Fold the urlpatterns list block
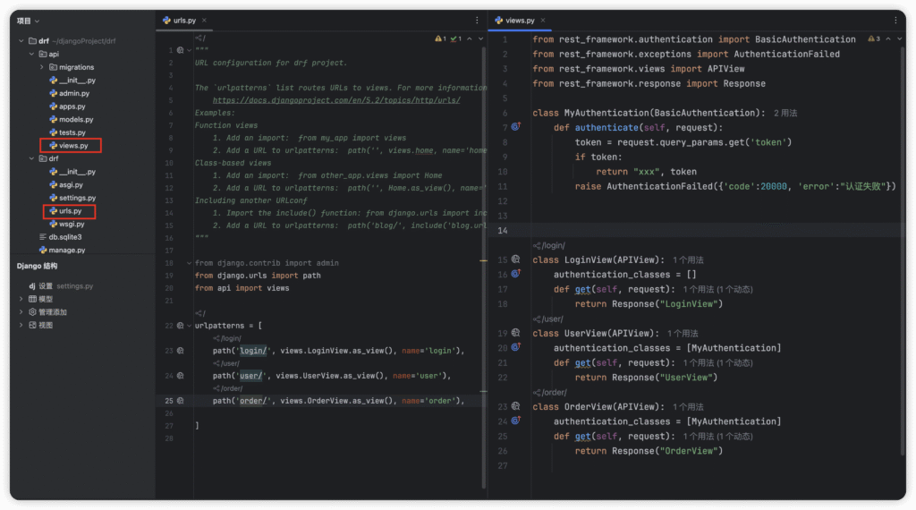Image resolution: width=916 pixels, height=510 pixels. (x=188, y=327)
